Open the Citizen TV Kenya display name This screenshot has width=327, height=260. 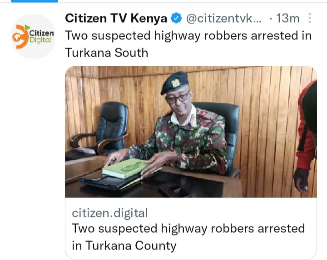coord(116,18)
